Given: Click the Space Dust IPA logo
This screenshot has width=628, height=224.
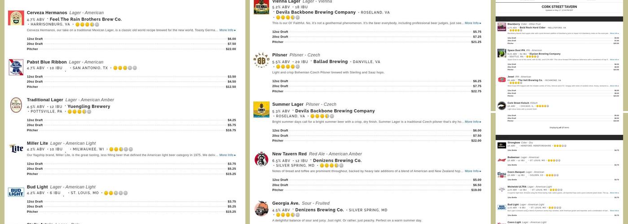Looking at the screenshot, I should [502, 53].
